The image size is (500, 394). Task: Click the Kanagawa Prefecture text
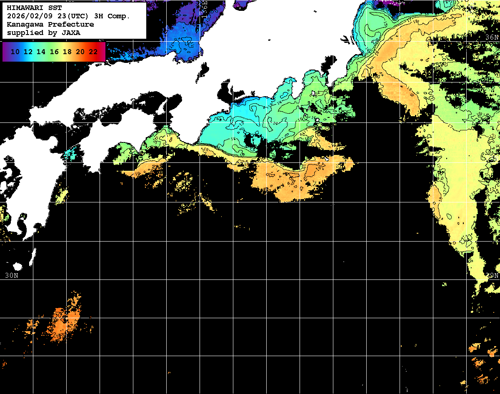coord(50,25)
